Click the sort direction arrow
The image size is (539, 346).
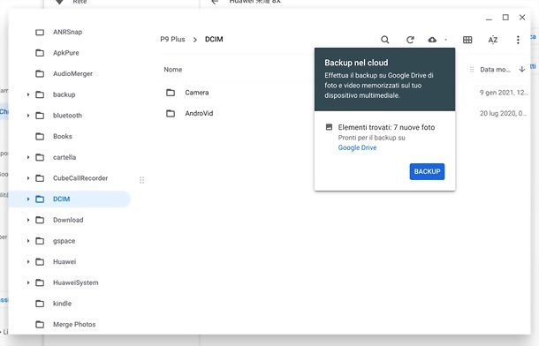pos(522,70)
